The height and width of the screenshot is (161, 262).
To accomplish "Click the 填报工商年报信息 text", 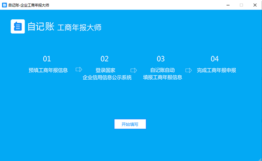I will coord(162,77).
